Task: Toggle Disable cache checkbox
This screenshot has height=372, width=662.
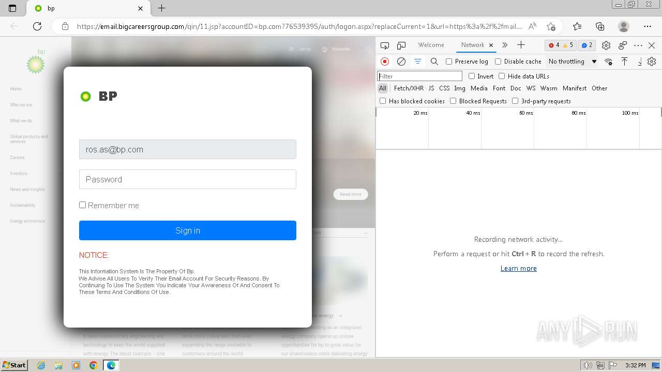Action: click(498, 61)
